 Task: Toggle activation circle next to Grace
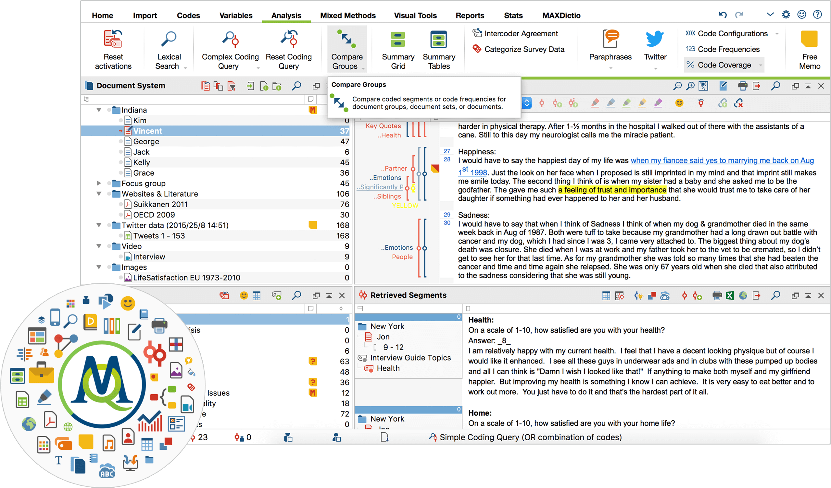[121, 173]
